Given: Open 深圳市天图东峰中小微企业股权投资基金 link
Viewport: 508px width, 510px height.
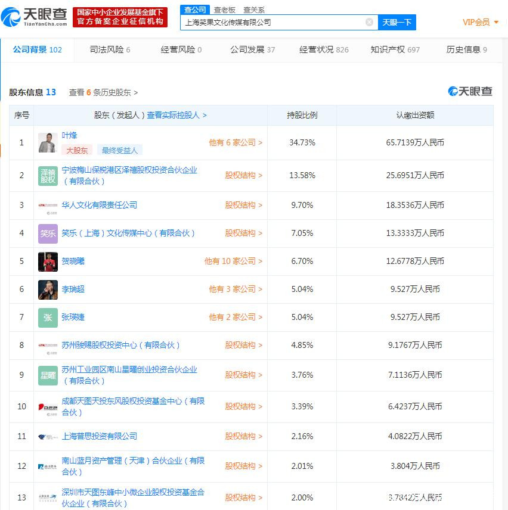Looking at the screenshot, I should point(133,498).
